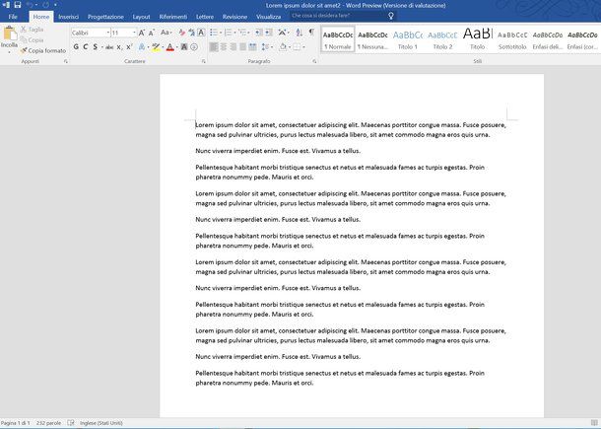Click the Redo arrow in the title bar
Screen dimensions: 601x429
point(45,5)
